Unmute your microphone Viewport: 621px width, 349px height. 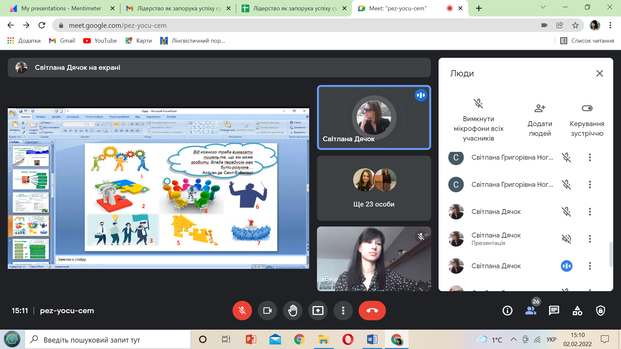[242, 311]
